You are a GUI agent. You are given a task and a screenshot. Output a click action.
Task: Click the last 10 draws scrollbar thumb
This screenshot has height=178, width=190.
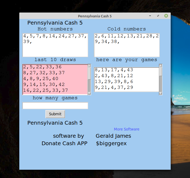(x=89, y=73)
